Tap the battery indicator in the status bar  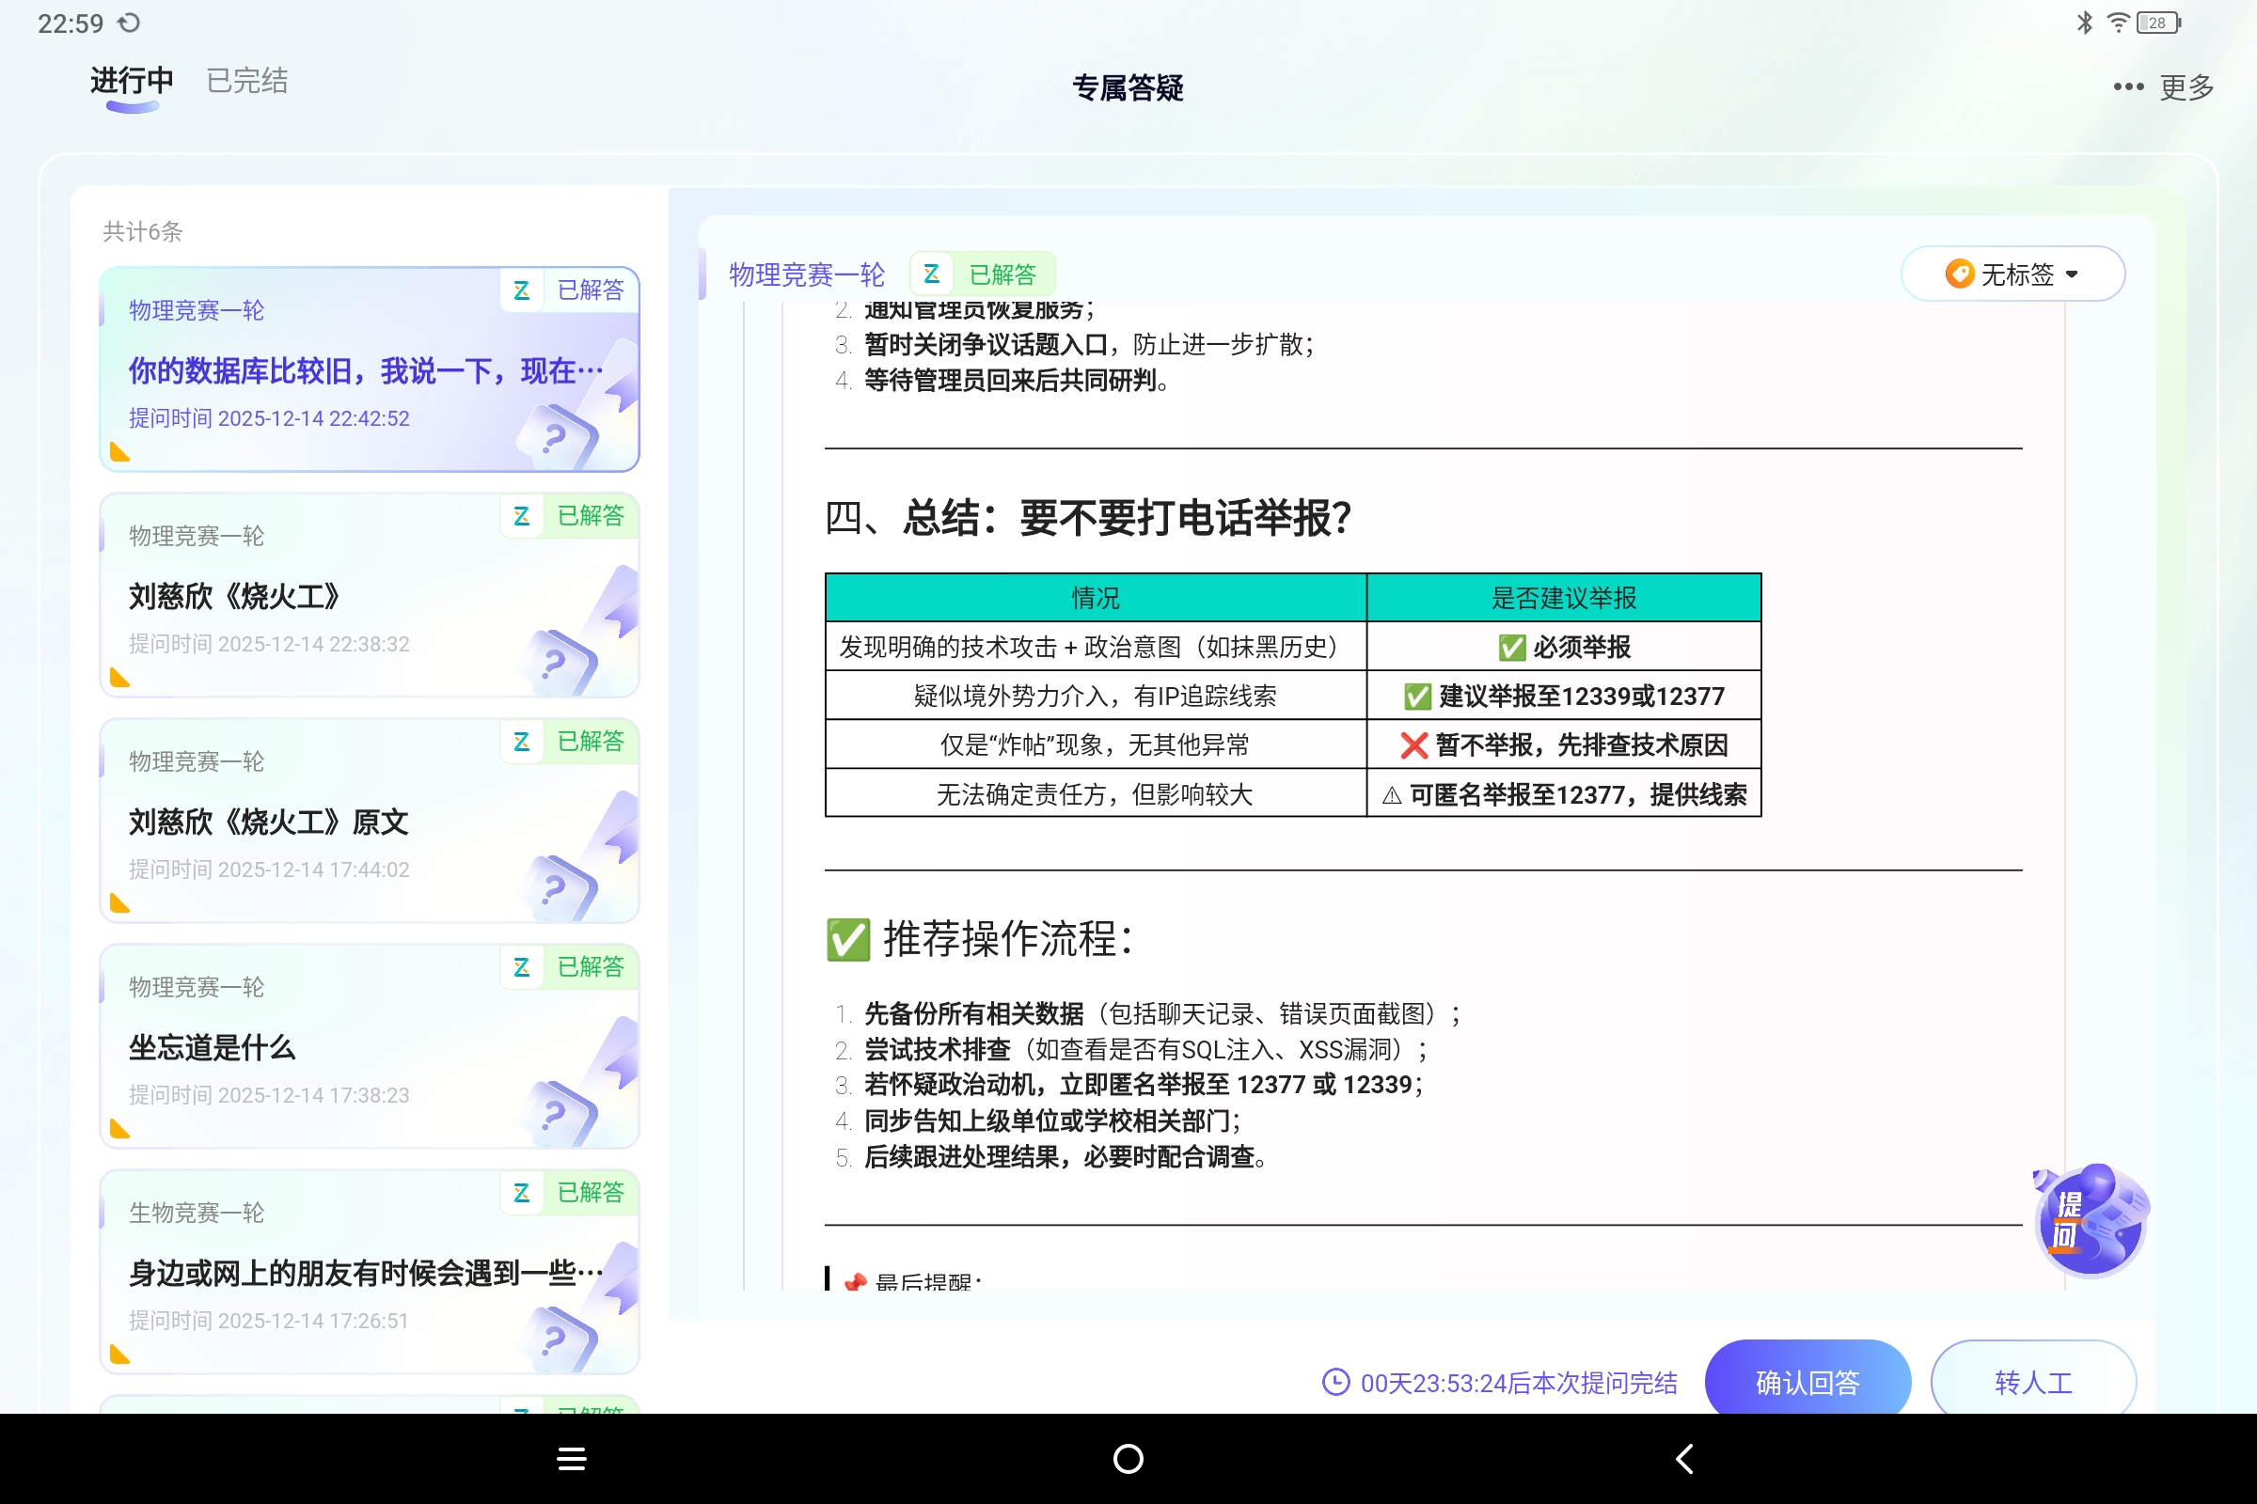coord(2155,21)
